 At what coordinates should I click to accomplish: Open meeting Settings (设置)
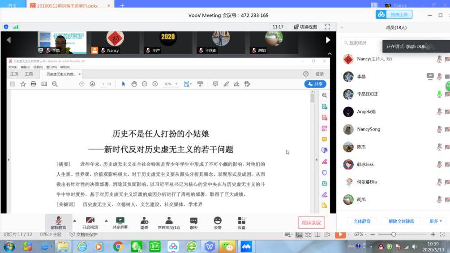242,221
